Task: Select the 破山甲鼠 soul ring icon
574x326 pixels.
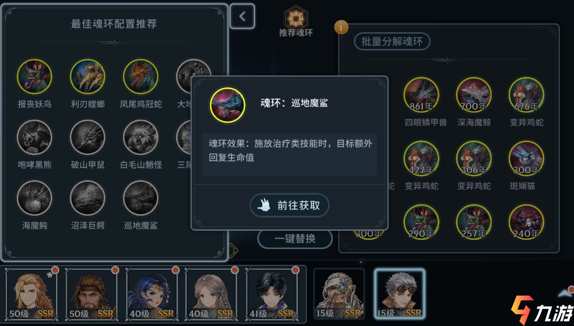Action: click(87, 138)
